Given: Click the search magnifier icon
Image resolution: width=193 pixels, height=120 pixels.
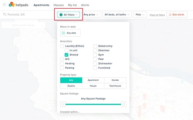Looking at the screenshot, I should (5, 14).
